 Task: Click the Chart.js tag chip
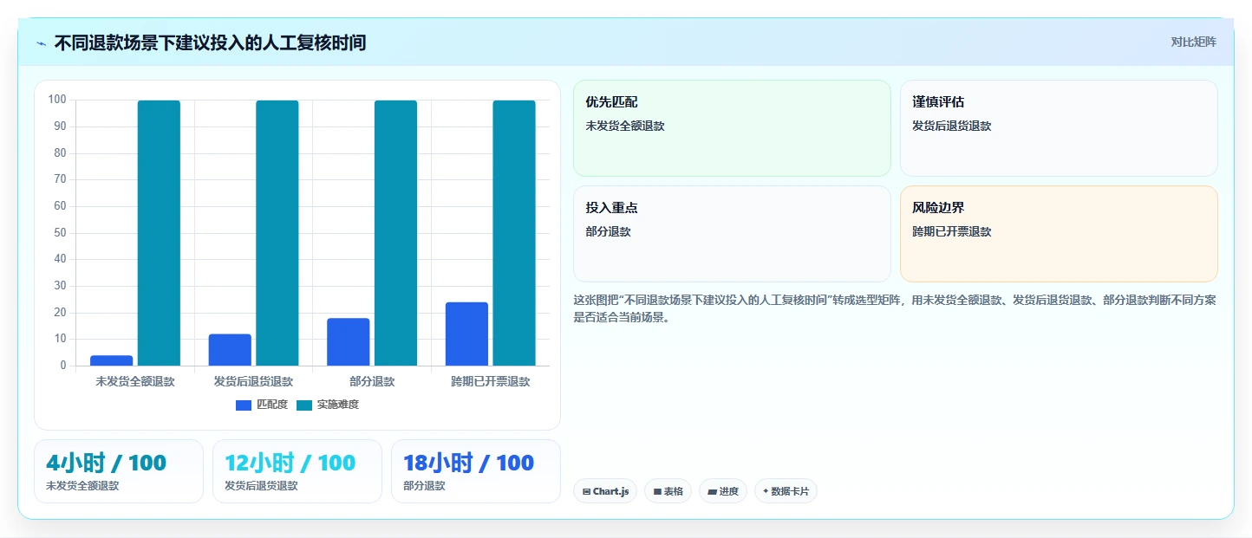pos(605,491)
